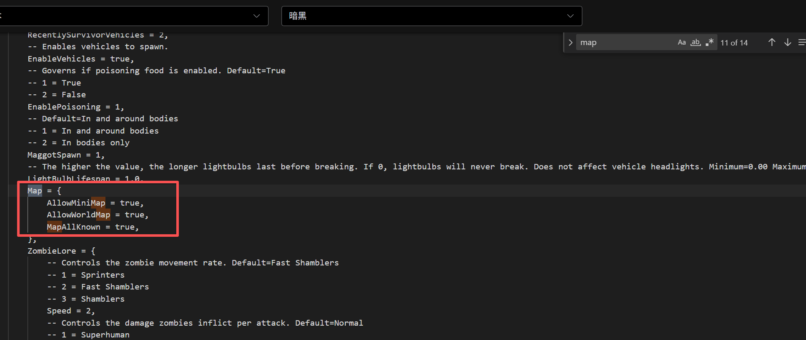This screenshot has width=806, height=340.
Task: Click the Speed = 2 line
Action: pos(70,311)
